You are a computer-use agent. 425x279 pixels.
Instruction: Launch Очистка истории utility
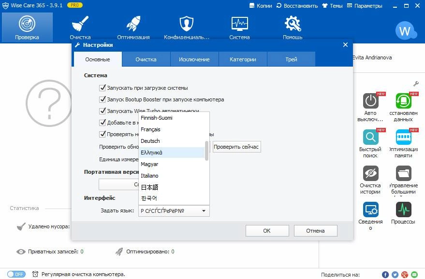pos(370,180)
